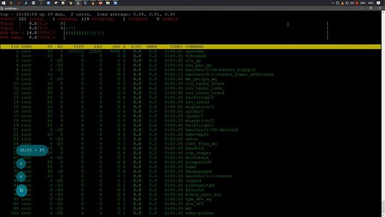The height and width of the screenshot is (217, 385).
Task: Select the migration/0 process row
Action: point(191,107)
